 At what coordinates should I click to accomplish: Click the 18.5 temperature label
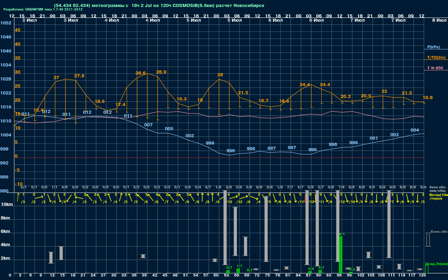pyautogui.click(x=100, y=101)
